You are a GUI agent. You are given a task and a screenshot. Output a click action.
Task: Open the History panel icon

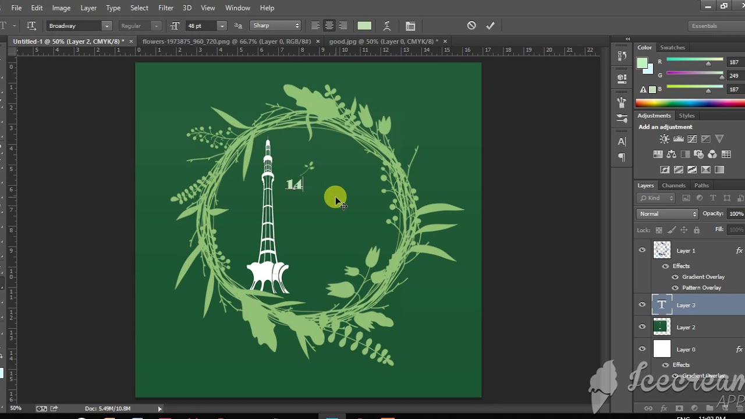click(622, 56)
